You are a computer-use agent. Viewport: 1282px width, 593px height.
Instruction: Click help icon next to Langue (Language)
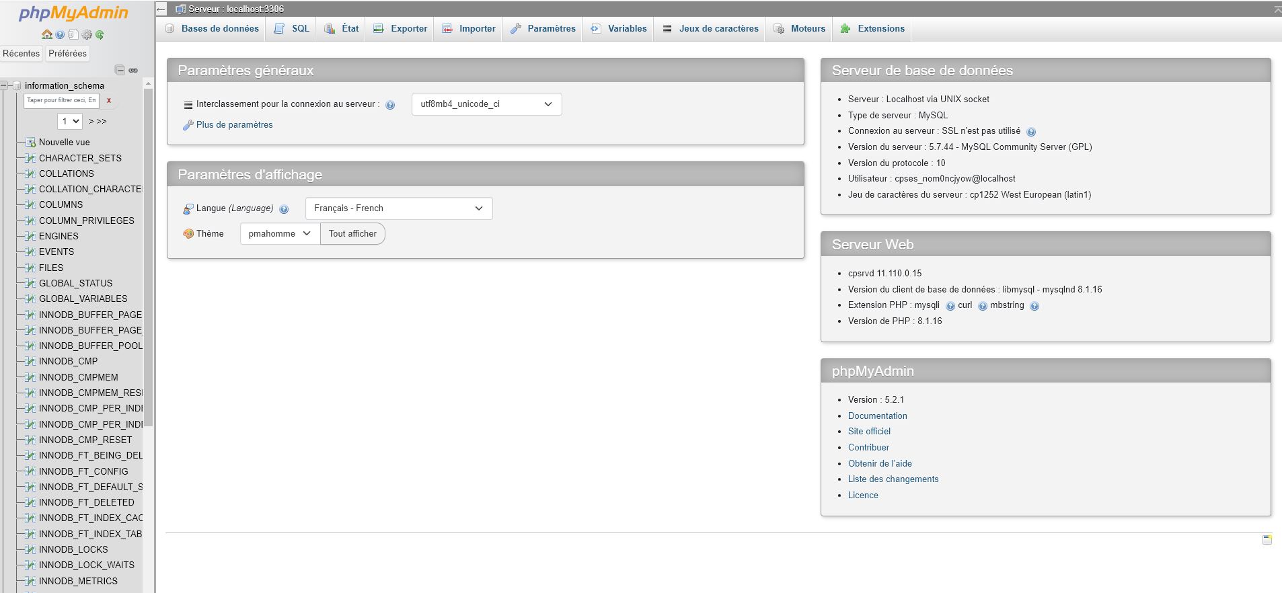284,209
